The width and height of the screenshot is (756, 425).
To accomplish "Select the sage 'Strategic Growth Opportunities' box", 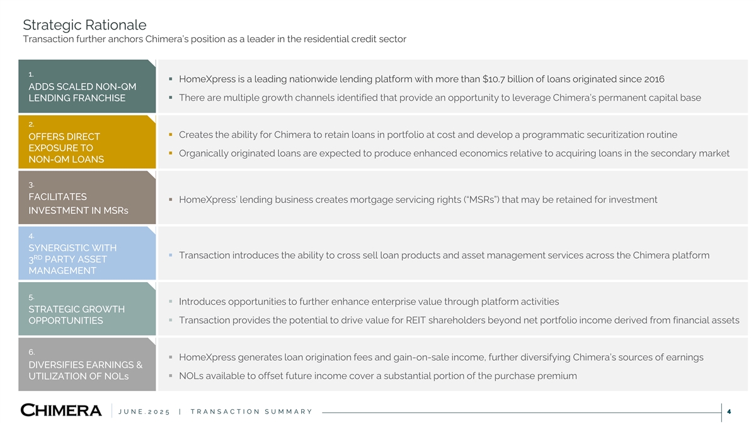I will tap(87, 309).
